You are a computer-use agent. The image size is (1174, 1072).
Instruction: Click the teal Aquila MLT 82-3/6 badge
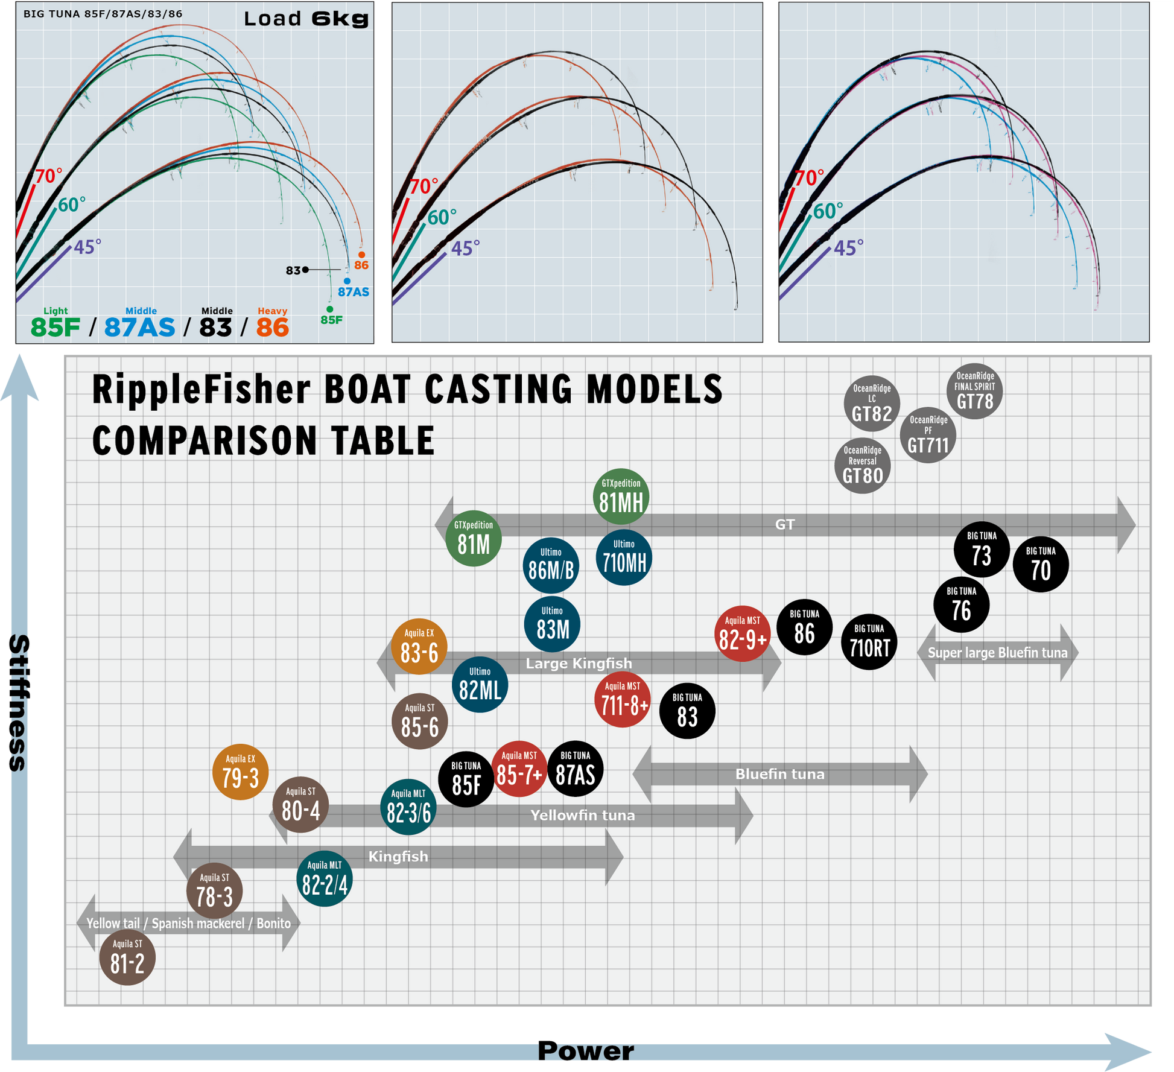click(408, 807)
